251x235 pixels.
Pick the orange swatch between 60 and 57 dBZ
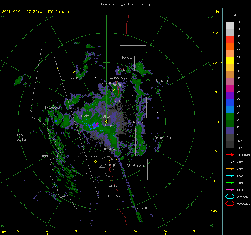coord(230,46)
